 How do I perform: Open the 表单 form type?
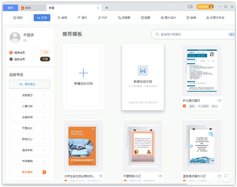click(191, 18)
